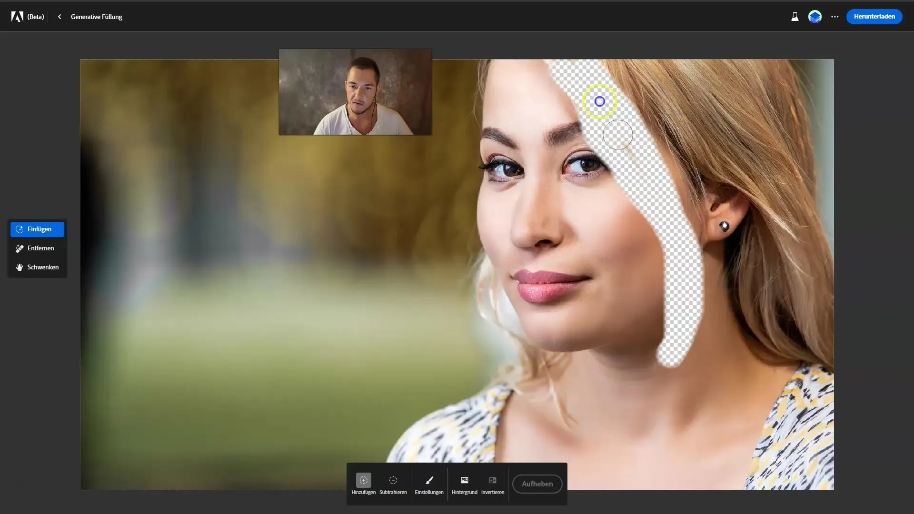Viewport: 914px width, 514px height.
Task: Open the beaker labs icon
Action: pos(795,17)
